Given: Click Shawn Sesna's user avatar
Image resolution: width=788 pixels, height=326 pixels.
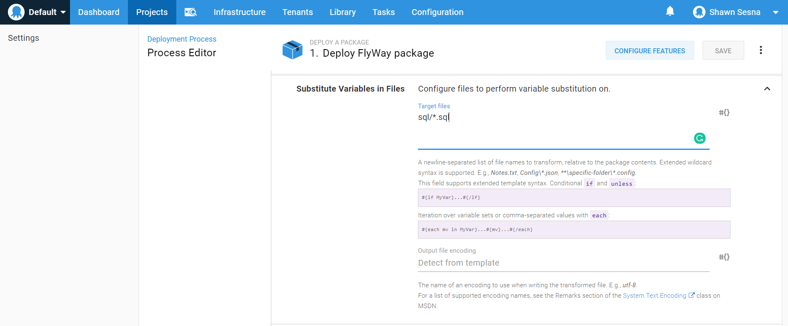Looking at the screenshot, I should (699, 12).
